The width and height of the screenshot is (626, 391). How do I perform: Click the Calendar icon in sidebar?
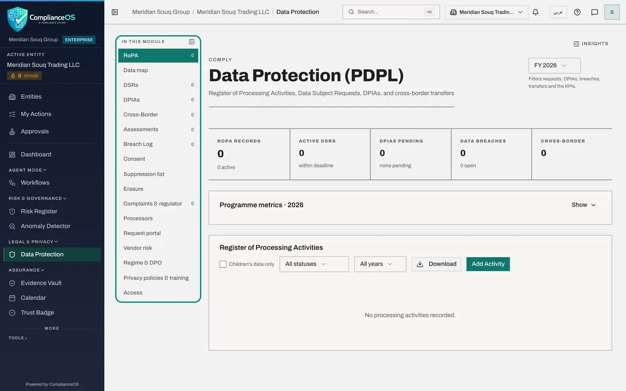pos(12,298)
